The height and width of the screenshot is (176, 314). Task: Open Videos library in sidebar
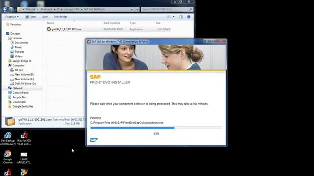[19, 56]
